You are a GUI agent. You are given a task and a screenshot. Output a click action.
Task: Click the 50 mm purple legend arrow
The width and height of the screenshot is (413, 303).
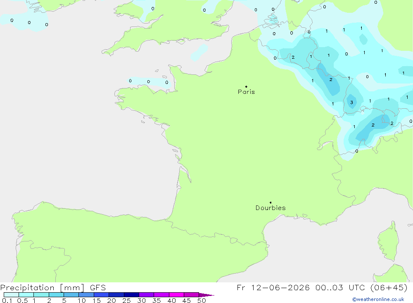pos(206,295)
